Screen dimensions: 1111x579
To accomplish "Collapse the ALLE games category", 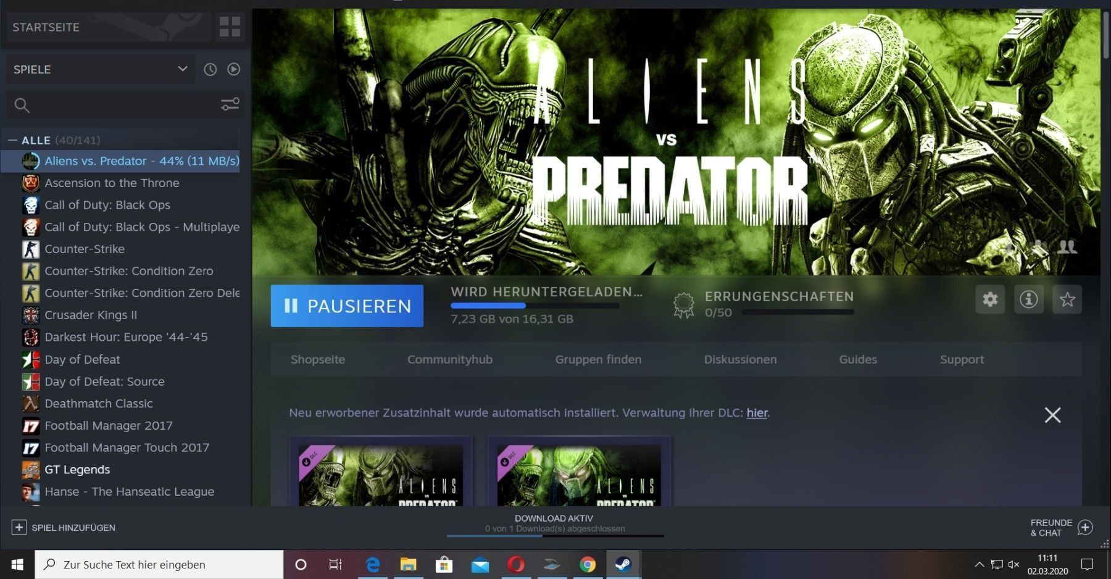I will [12, 140].
